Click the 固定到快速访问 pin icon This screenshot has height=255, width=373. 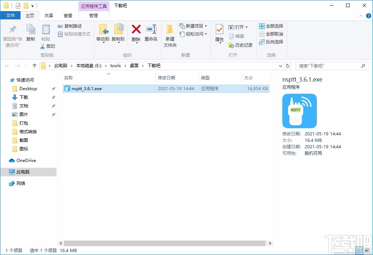click(x=13, y=30)
